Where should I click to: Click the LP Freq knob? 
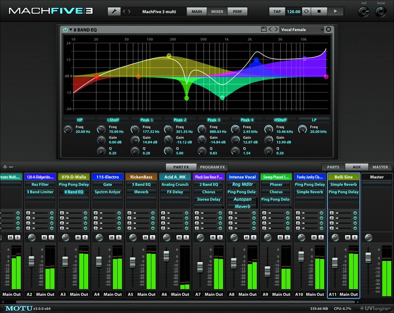pos(302,129)
